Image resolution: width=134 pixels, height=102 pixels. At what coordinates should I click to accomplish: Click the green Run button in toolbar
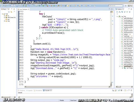pyautogui.click(x=43, y=6)
